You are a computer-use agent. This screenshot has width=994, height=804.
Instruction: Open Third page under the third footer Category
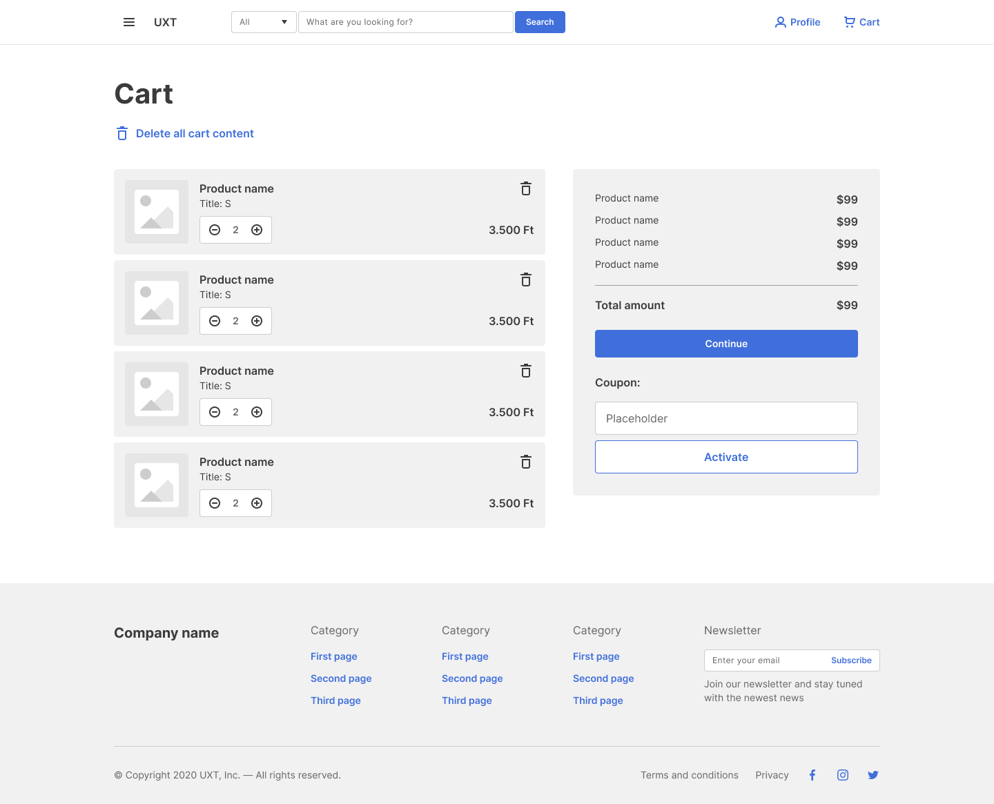click(598, 700)
